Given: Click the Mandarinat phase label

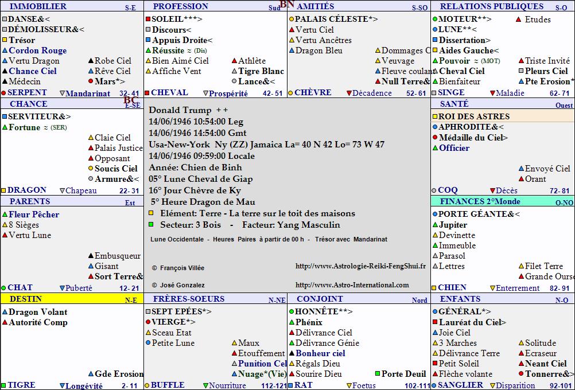Looking at the screenshot, I should 88,93.
